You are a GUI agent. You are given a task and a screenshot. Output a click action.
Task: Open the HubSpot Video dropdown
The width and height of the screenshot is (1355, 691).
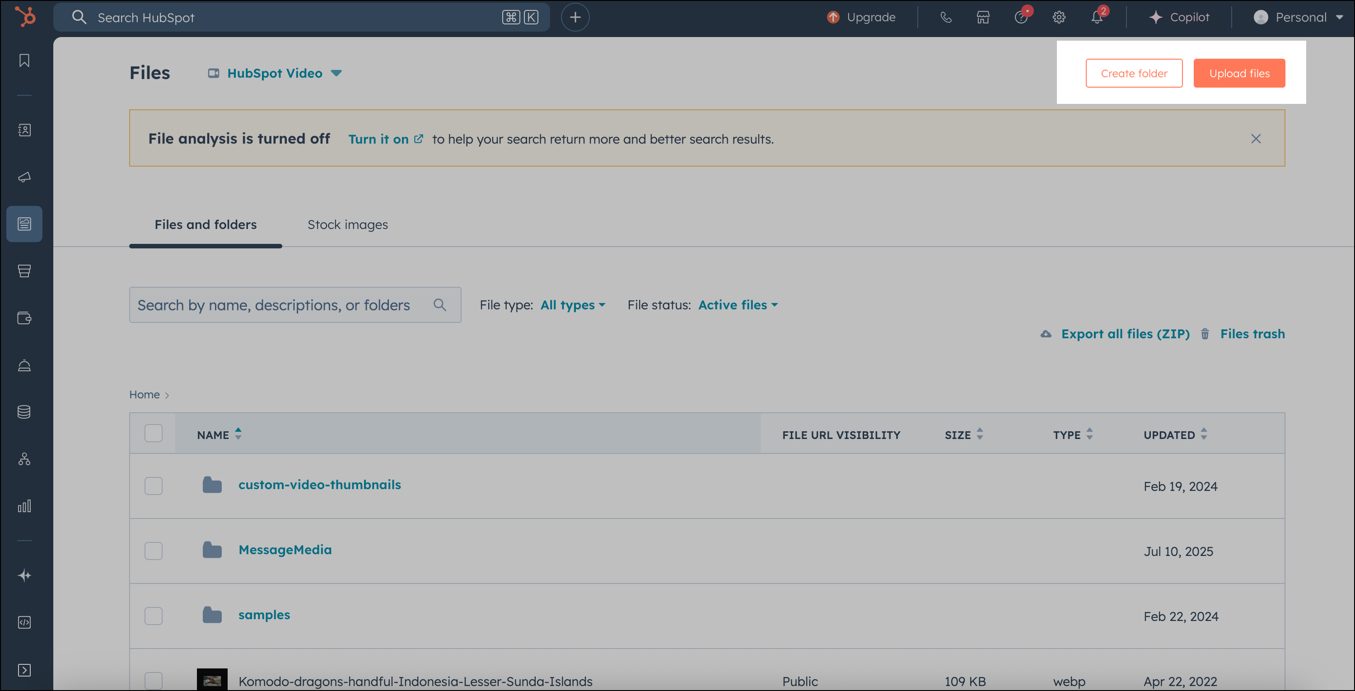point(275,73)
